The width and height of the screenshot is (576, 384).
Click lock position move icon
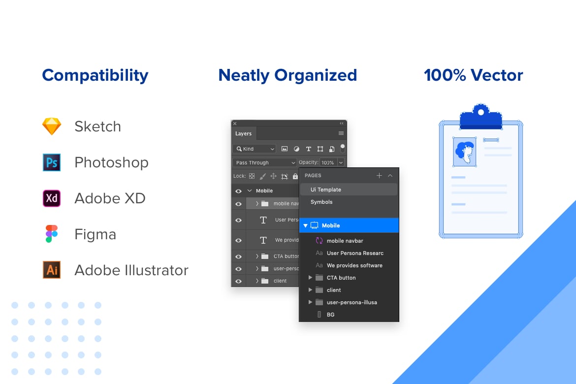coord(273,176)
